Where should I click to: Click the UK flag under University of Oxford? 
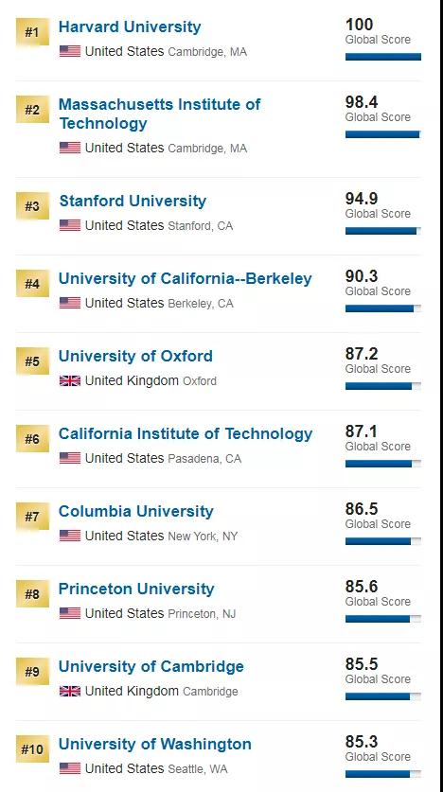point(70,380)
